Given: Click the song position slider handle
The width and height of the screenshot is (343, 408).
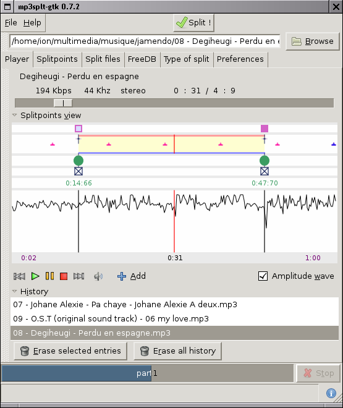Looking at the screenshot, I should click(63, 103).
